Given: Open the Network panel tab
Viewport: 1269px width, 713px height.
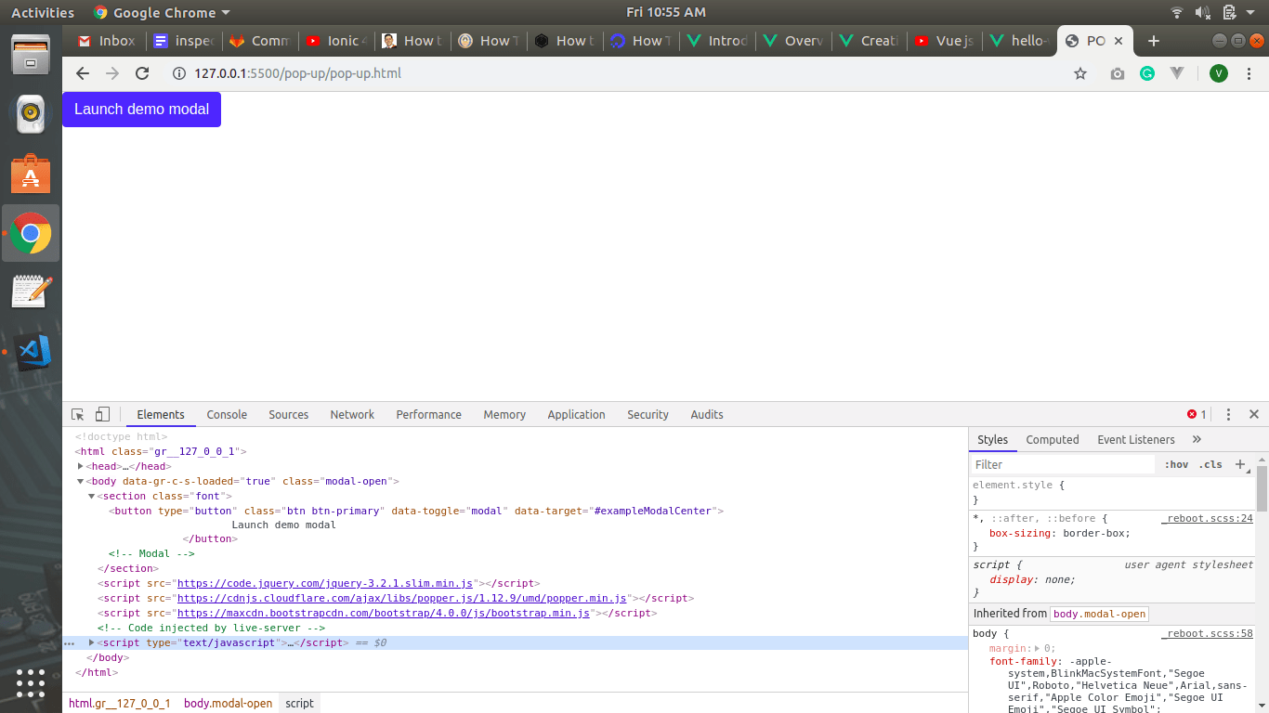Looking at the screenshot, I should pos(352,415).
